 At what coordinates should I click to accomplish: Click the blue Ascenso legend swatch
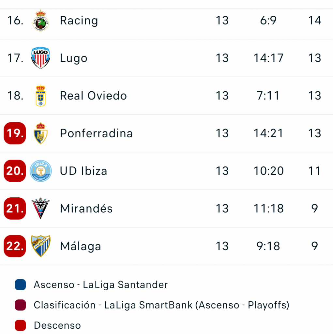20,285
